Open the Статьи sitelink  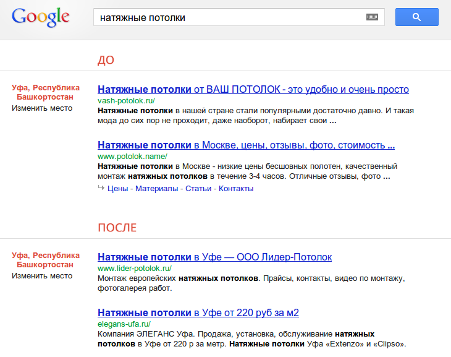[x=198, y=189]
